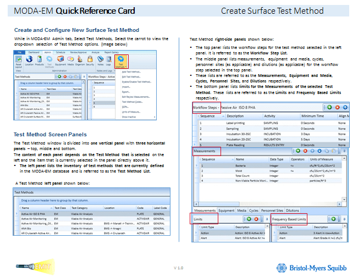Image resolution: width=358 pixels, height=277 pixels.
Task: Open the Personnel Sites tab
Action: point(273,210)
